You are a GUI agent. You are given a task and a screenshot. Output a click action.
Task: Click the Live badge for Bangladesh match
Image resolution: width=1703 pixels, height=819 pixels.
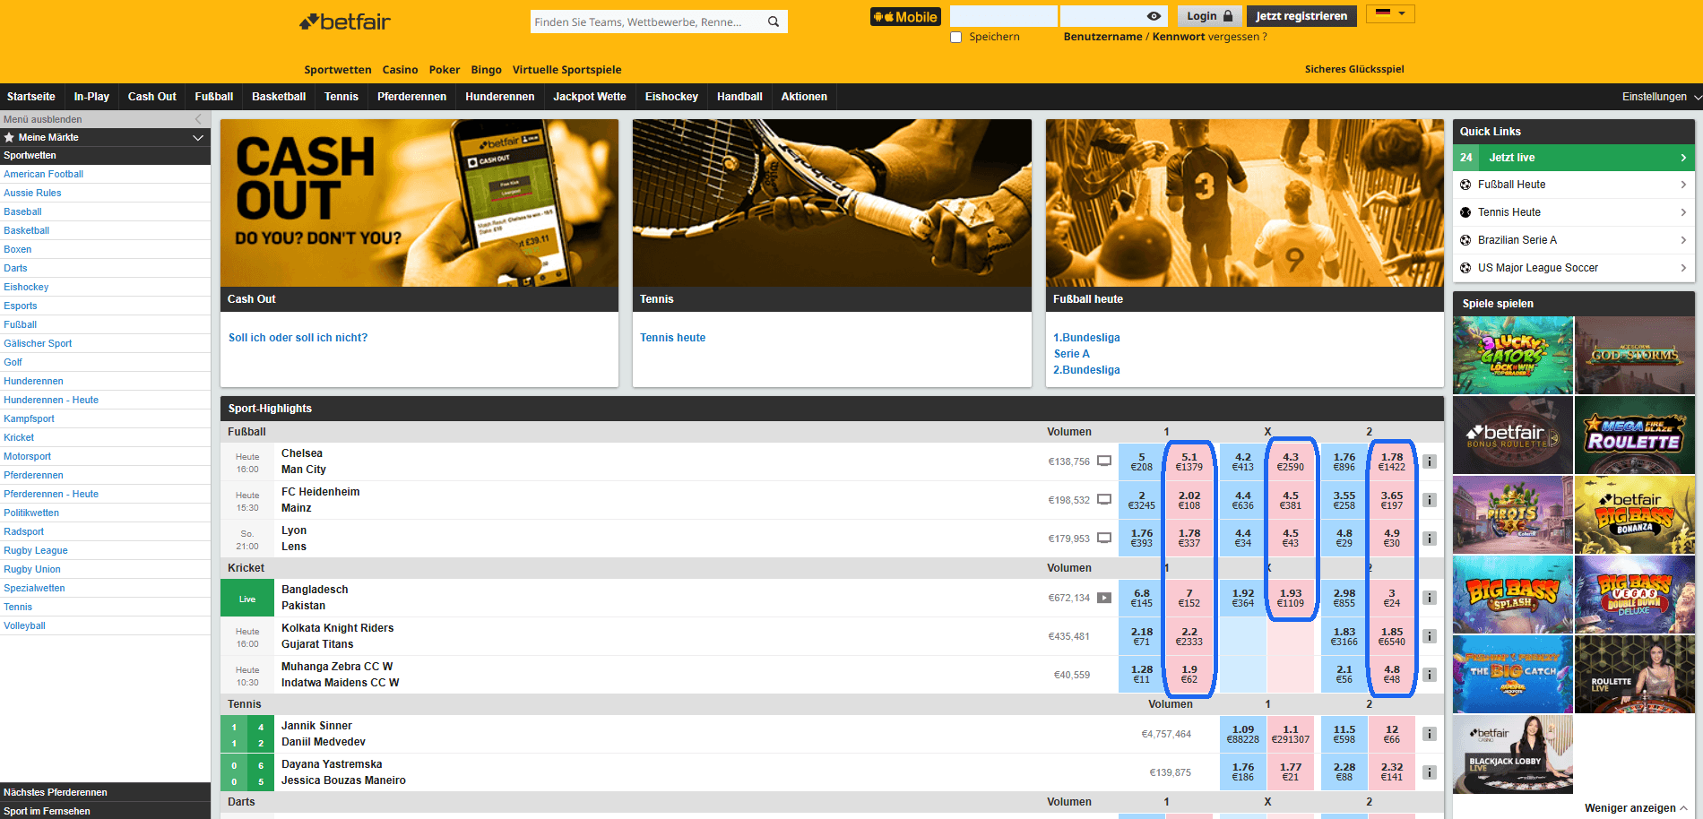coord(247,599)
